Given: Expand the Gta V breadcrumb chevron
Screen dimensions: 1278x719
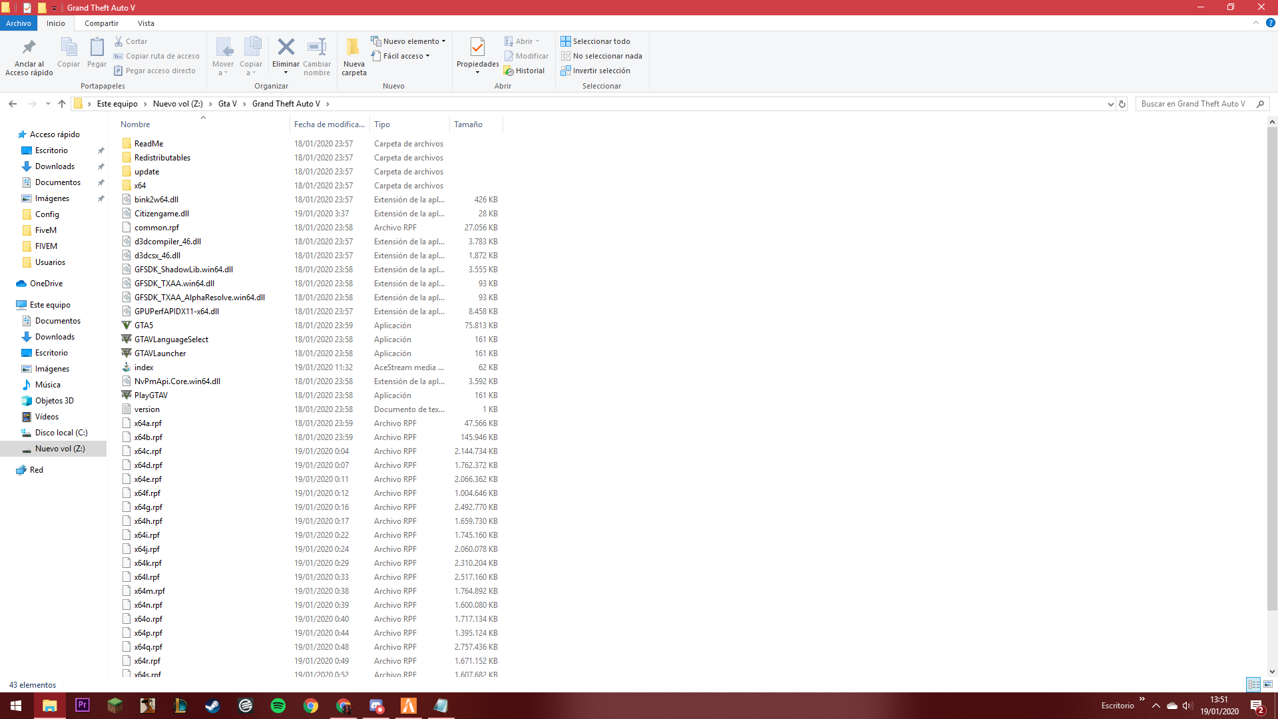Looking at the screenshot, I should pyautogui.click(x=244, y=104).
